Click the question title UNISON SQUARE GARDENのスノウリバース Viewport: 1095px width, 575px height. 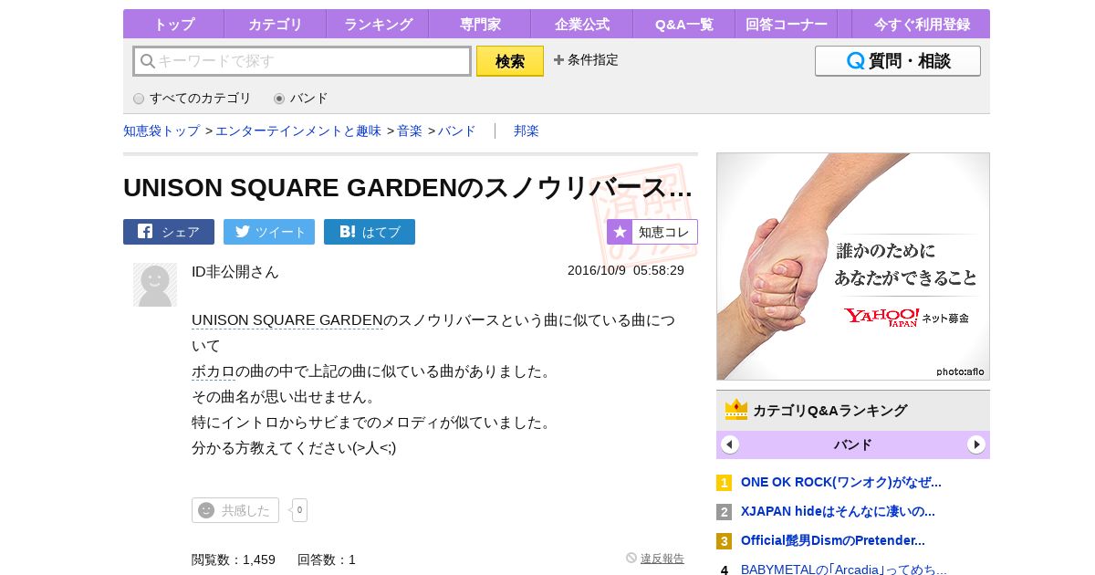[x=408, y=187]
